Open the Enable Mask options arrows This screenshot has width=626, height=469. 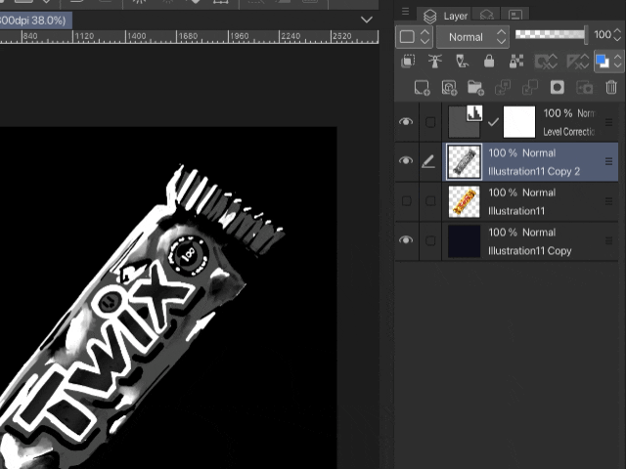pyautogui.click(x=553, y=62)
